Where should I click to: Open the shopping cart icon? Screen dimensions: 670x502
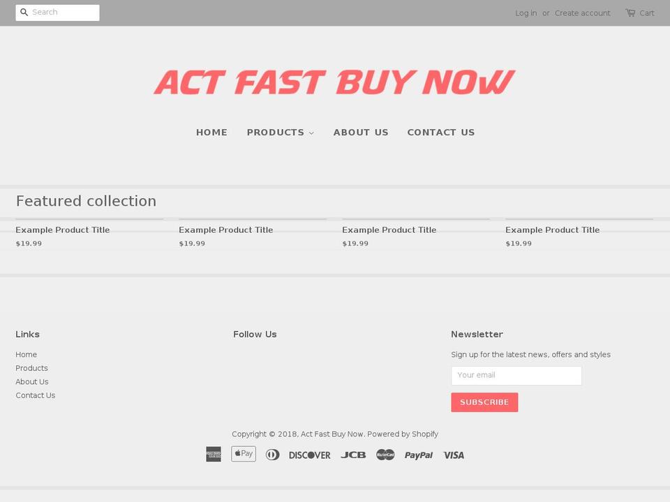point(630,13)
